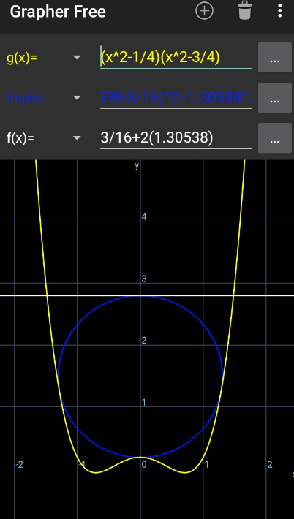The image size is (294, 519).
Task: Tap the Grapher Free app title
Action: (x=58, y=12)
